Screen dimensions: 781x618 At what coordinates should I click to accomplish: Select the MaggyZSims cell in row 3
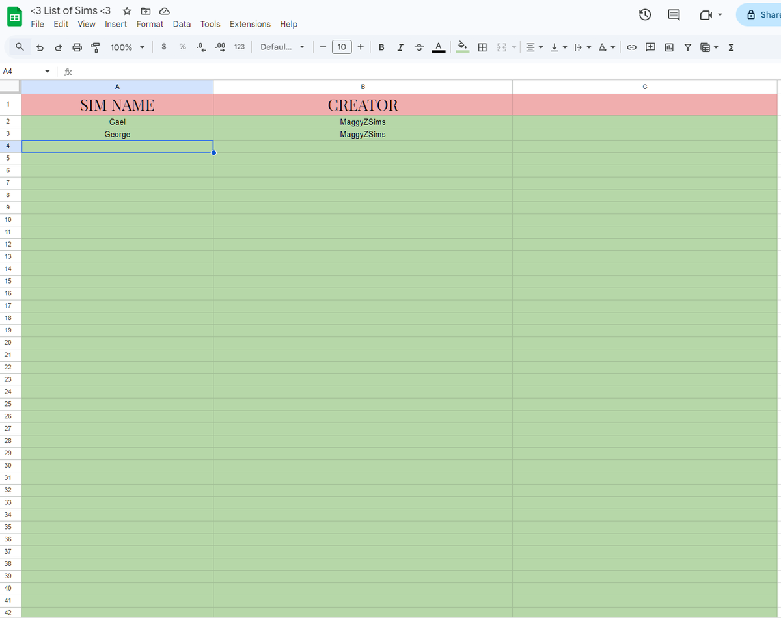363,134
